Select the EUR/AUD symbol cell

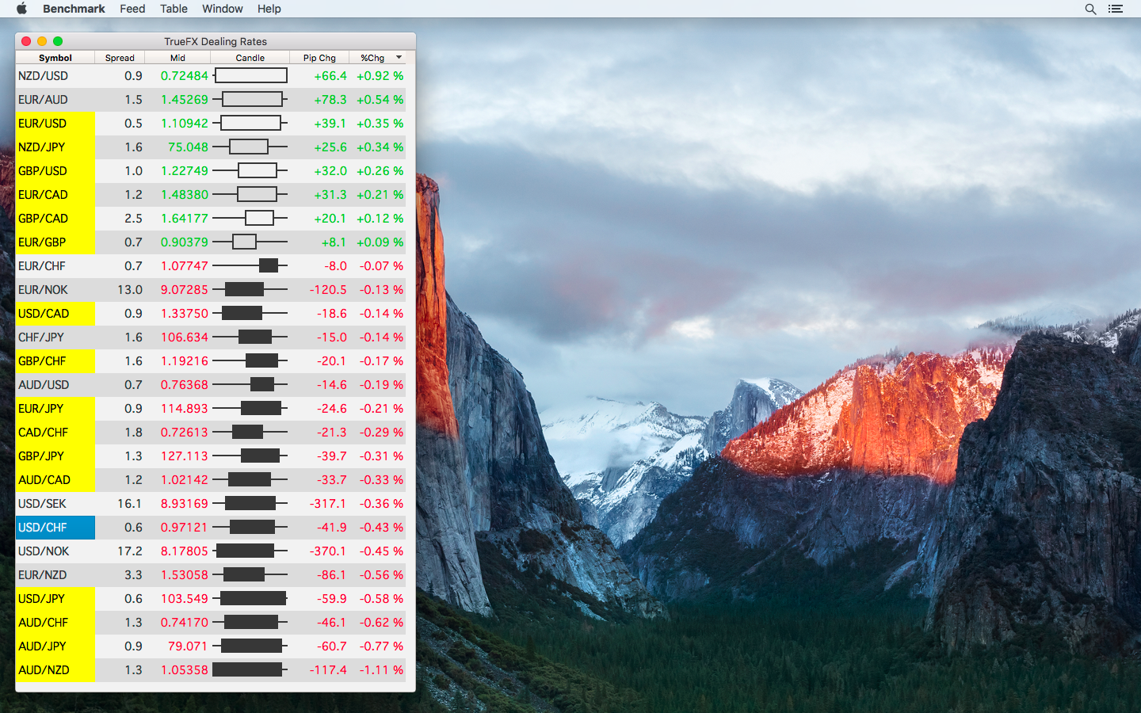click(x=55, y=100)
